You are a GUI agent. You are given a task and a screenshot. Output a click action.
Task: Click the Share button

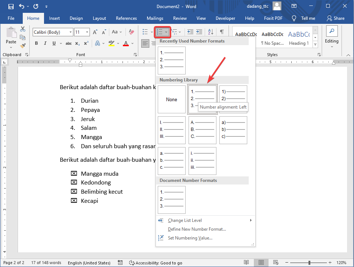tap(335, 18)
